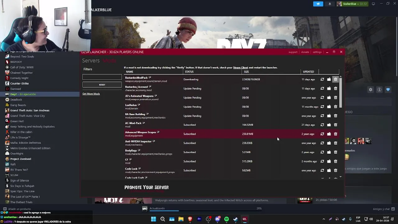Refresh the LuxRedux mod
Image resolution: width=398 pixels, height=224 pixels.
tap(322, 107)
